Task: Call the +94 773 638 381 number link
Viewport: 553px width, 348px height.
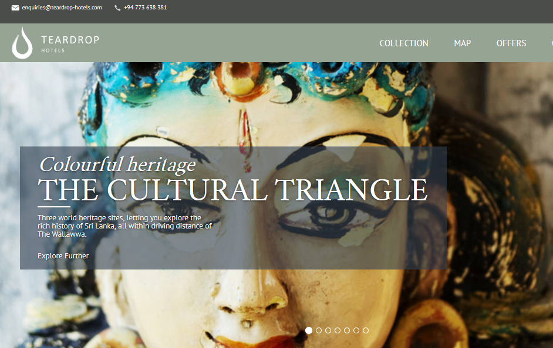Action: pyautogui.click(x=146, y=8)
